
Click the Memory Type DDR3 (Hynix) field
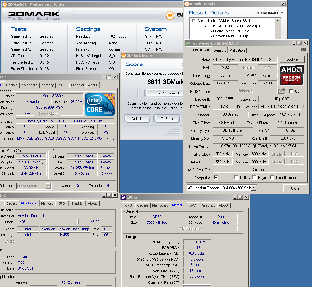coord(233,130)
